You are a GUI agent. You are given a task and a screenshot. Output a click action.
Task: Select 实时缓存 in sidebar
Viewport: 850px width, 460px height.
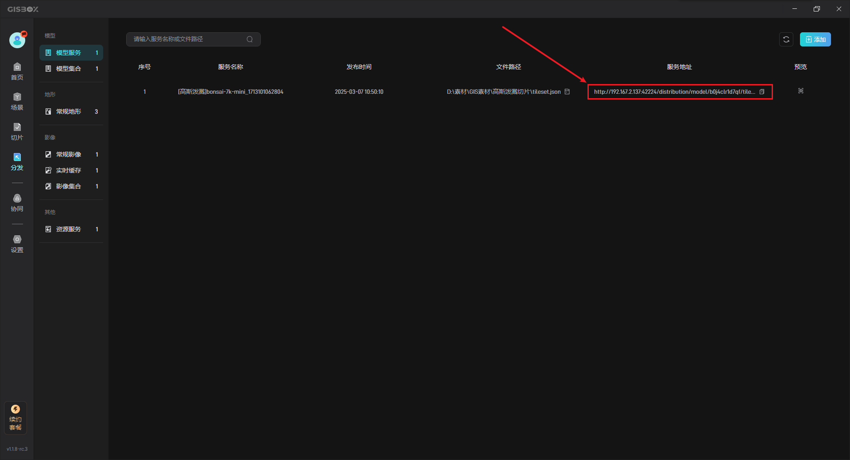pos(71,170)
